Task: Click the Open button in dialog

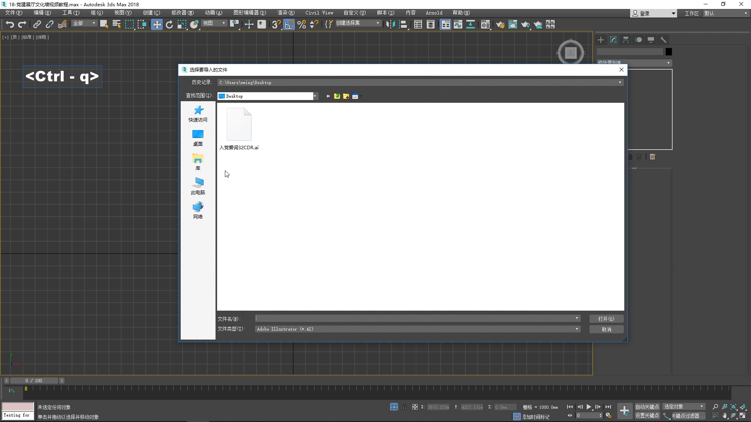Action: (x=606, y=319)
